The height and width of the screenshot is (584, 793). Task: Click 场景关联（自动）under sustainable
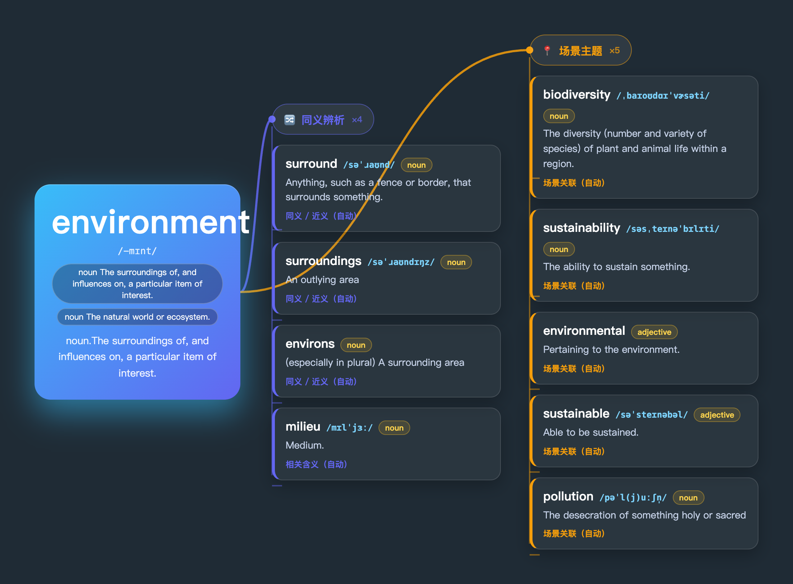tap(574, 452)
